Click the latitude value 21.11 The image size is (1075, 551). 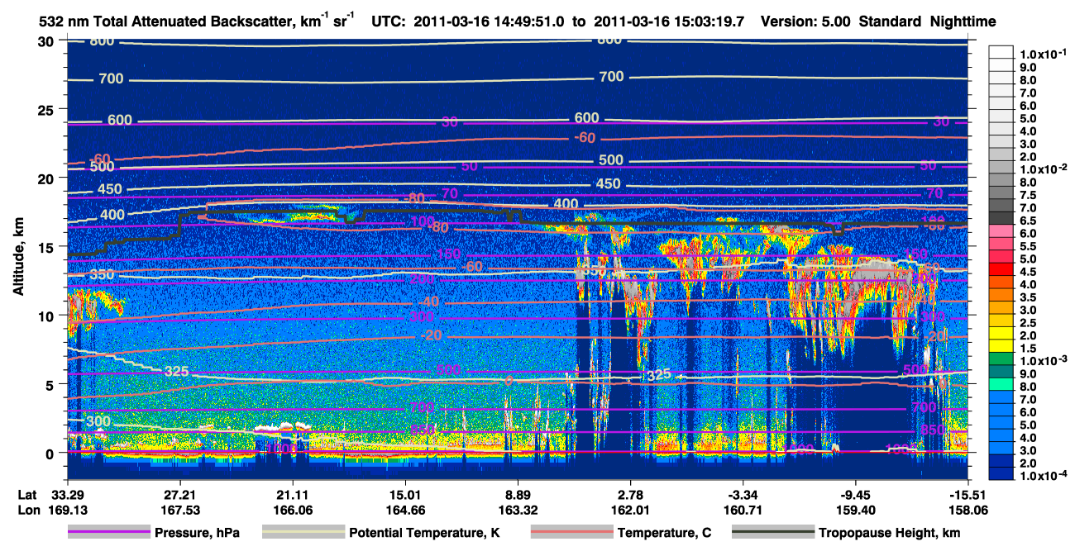(x=291, y=494)
